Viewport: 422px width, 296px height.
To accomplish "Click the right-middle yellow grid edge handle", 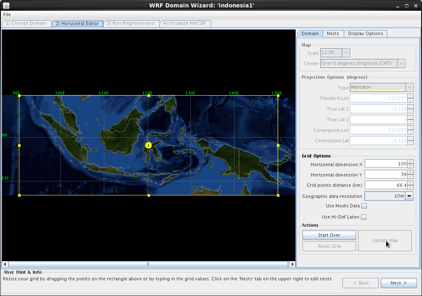I will tap(278, 146).
